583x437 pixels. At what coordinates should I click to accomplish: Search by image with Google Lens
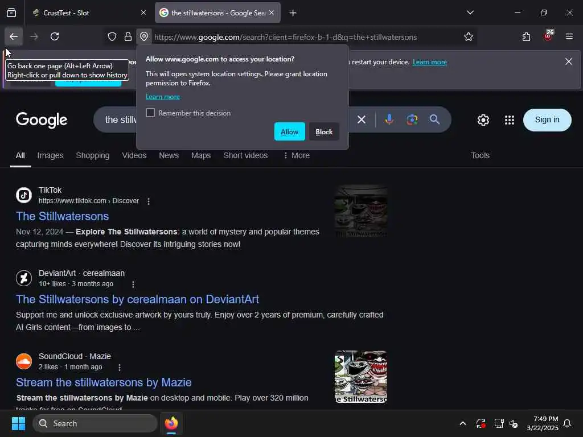coord(412,119)
